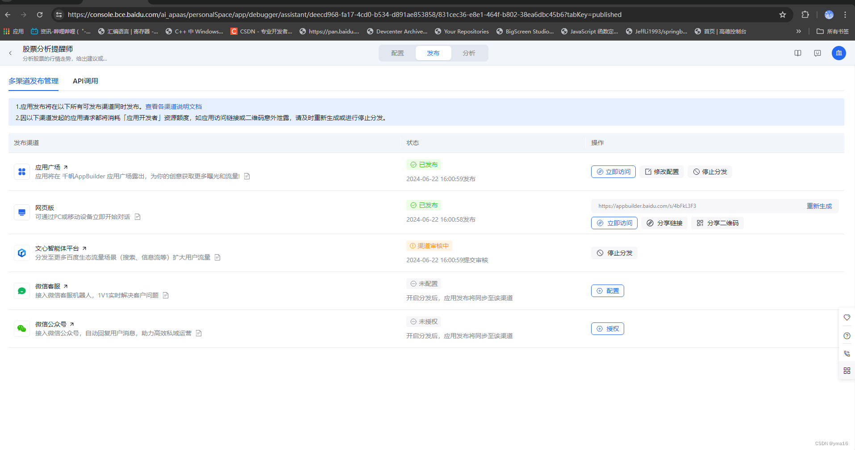Open browser extensions puzzle icon
Screen dimensions: 855x450
[x=805, y=15]
